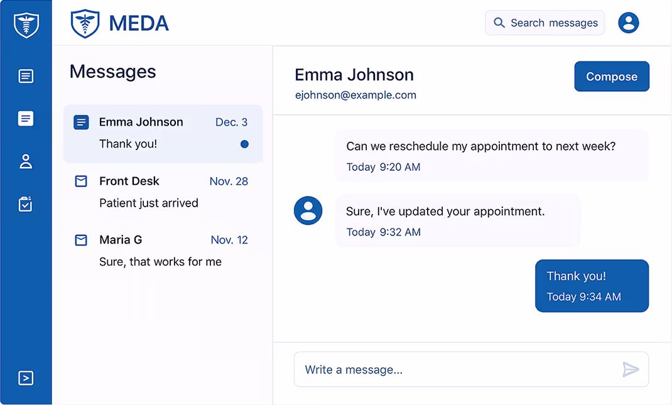Click the shield logo atop the blue sidebar
This screenshot has width=672, height=405.
(x=26, y=25)
